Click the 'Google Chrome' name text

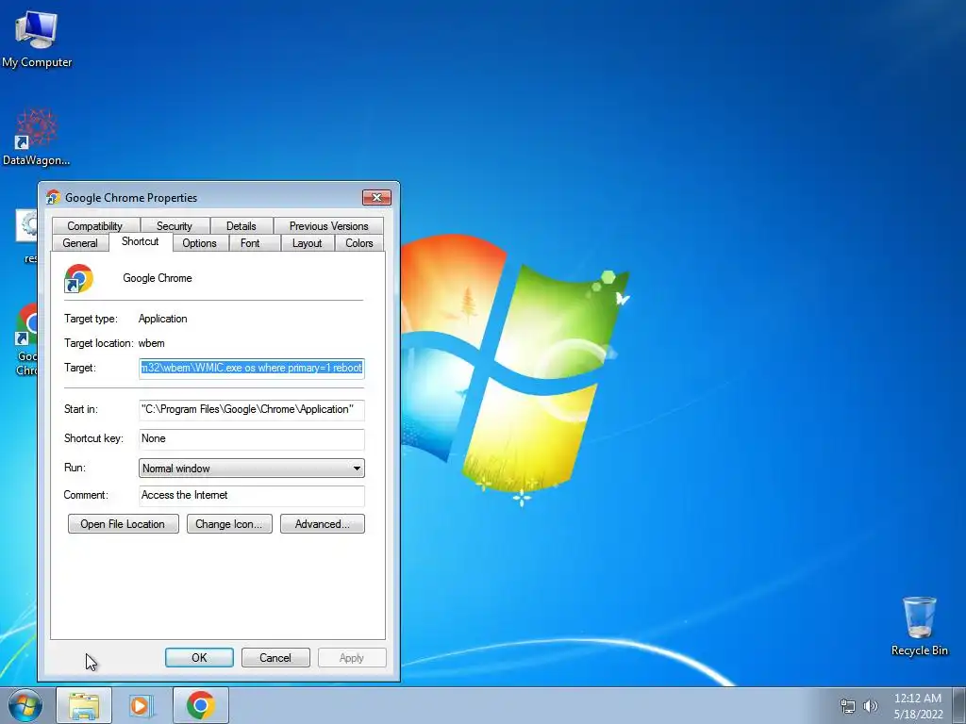pyautogui.click(x=158, y=278)
